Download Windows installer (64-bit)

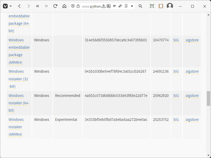tap(19, 103)
